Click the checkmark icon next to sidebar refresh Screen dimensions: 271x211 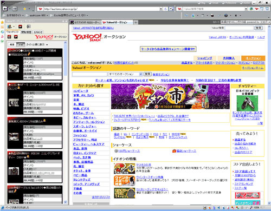tap(16, 37)
